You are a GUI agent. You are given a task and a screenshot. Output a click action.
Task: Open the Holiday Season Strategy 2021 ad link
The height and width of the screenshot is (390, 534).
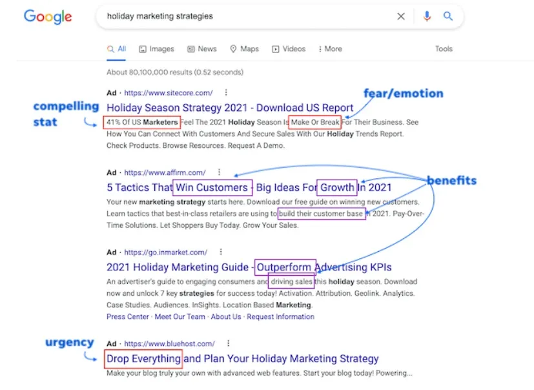(229, 107)
